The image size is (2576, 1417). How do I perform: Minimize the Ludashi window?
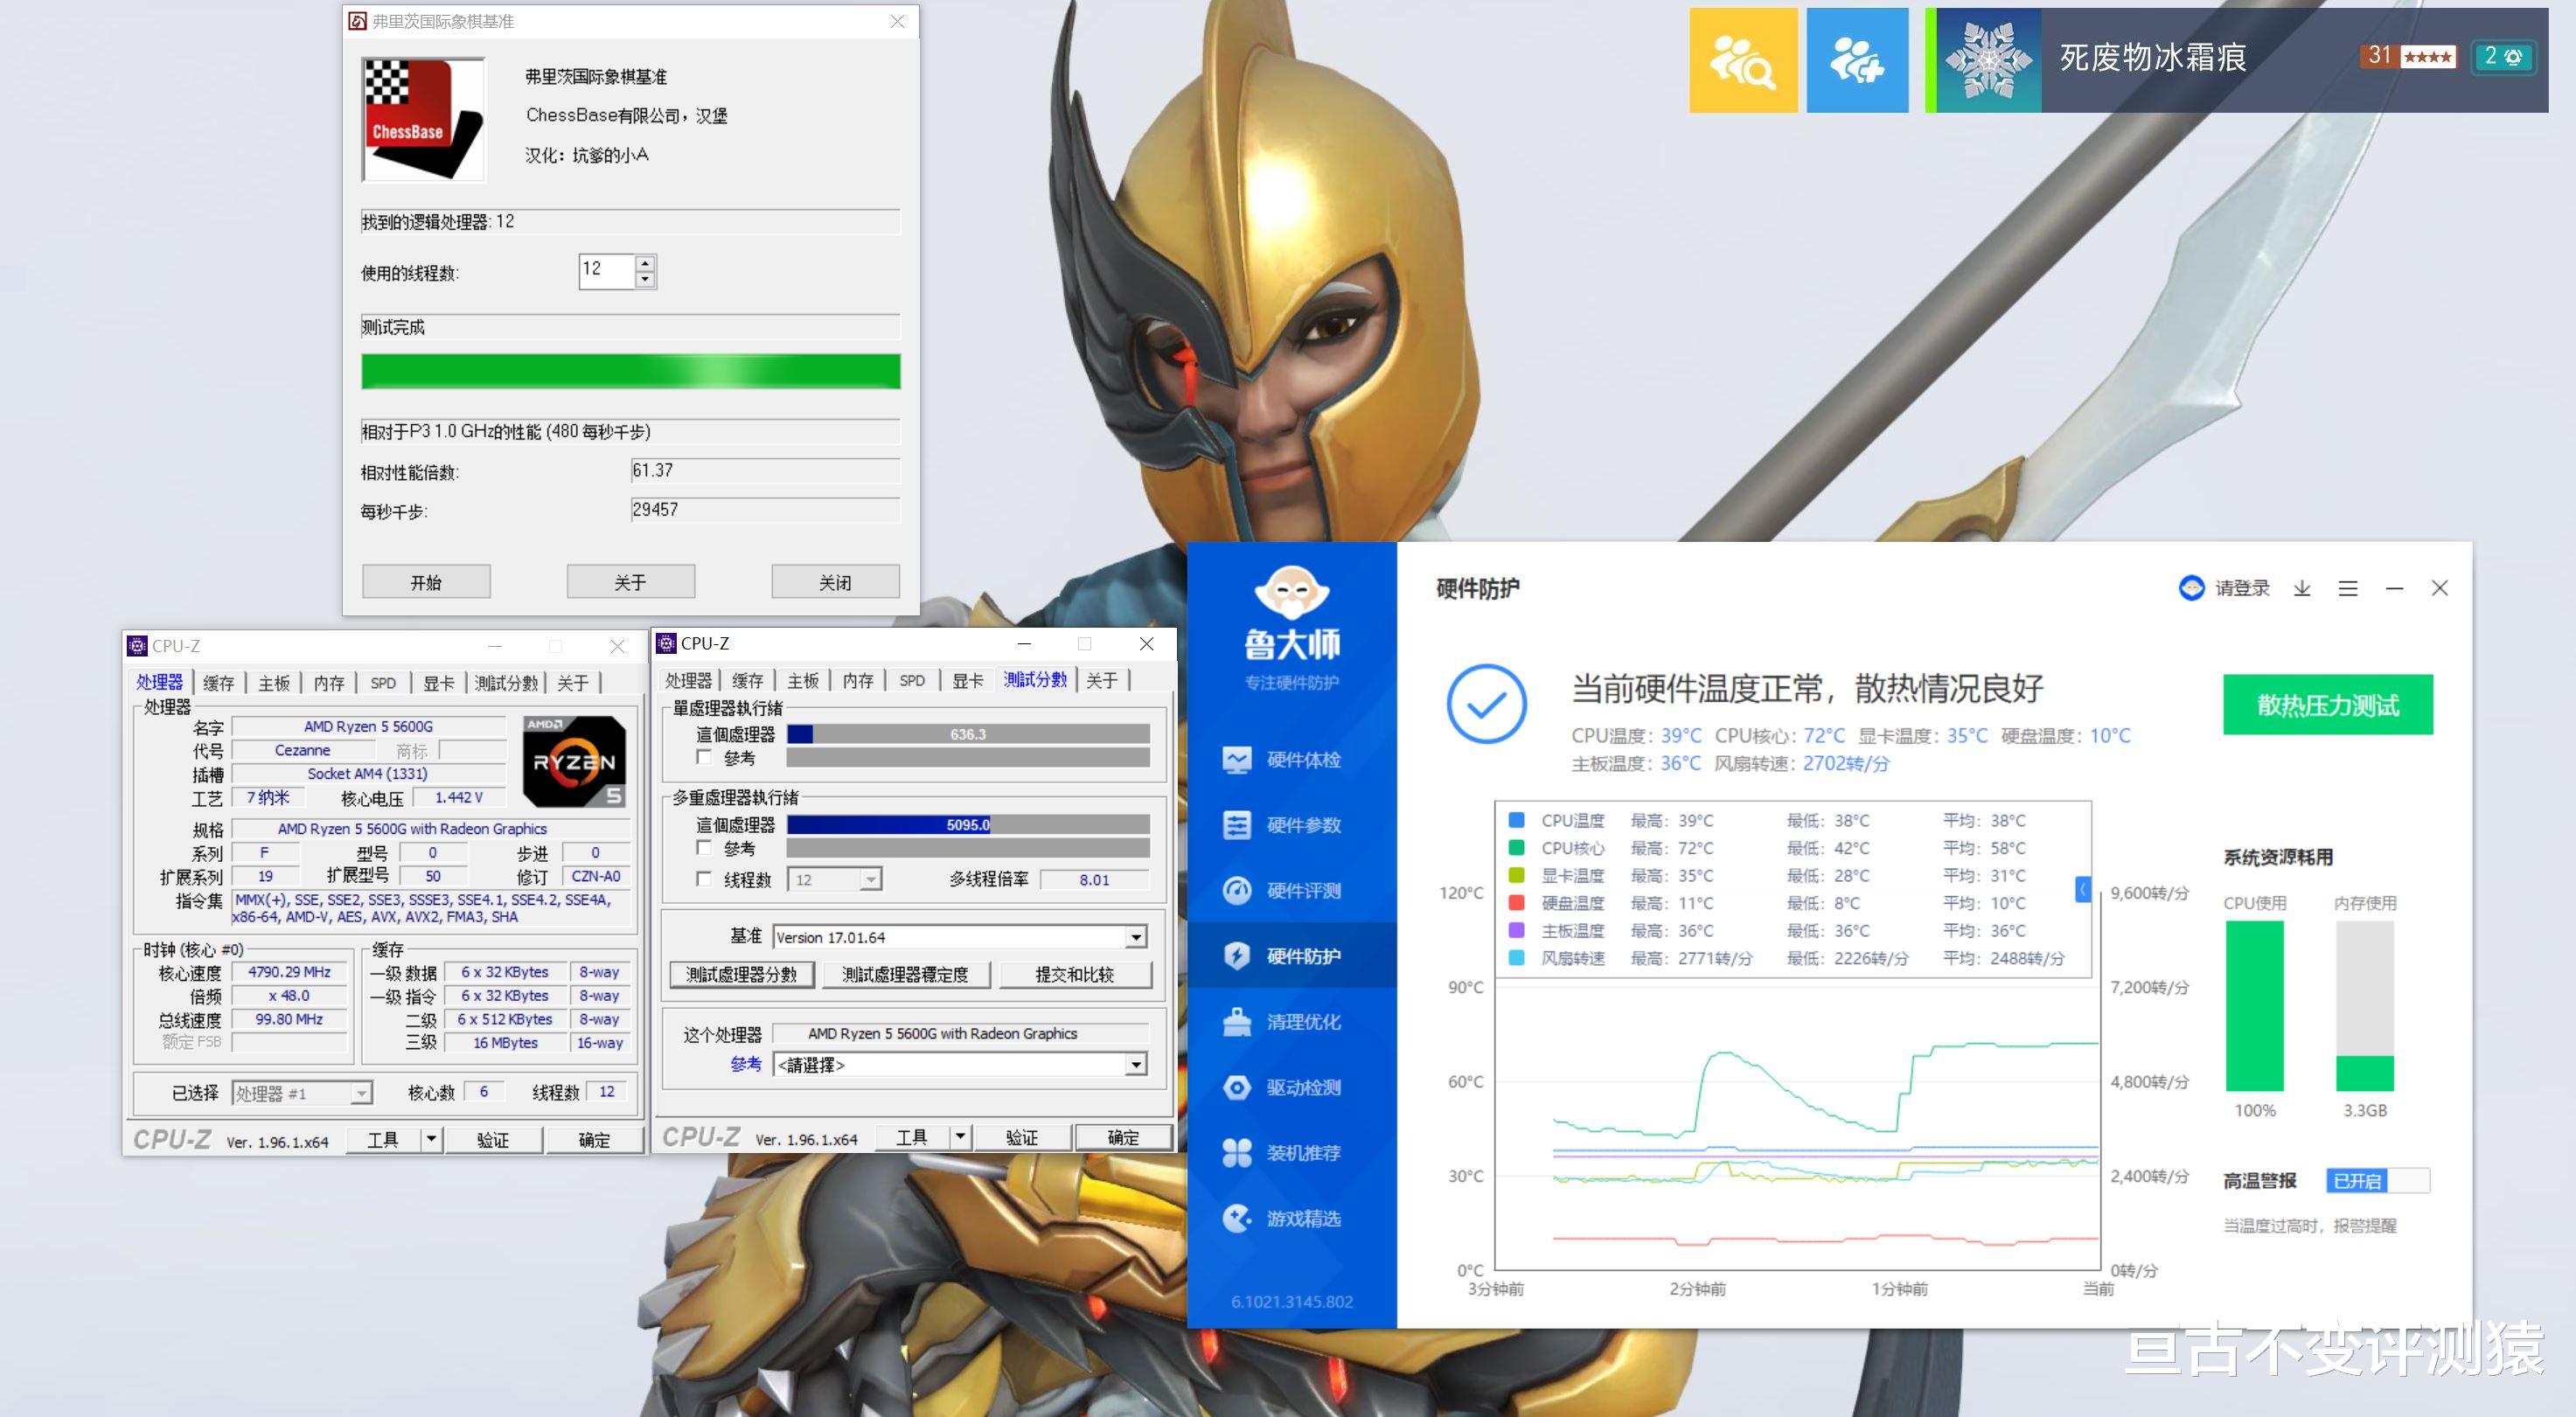click(x=2394, y=588)
